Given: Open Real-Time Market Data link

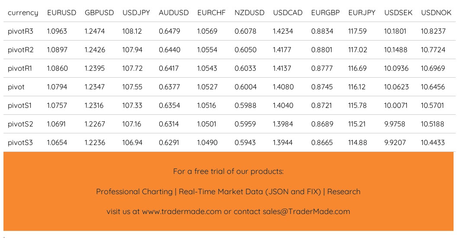Looking at the screenshot, I should (x=250, y=192).
